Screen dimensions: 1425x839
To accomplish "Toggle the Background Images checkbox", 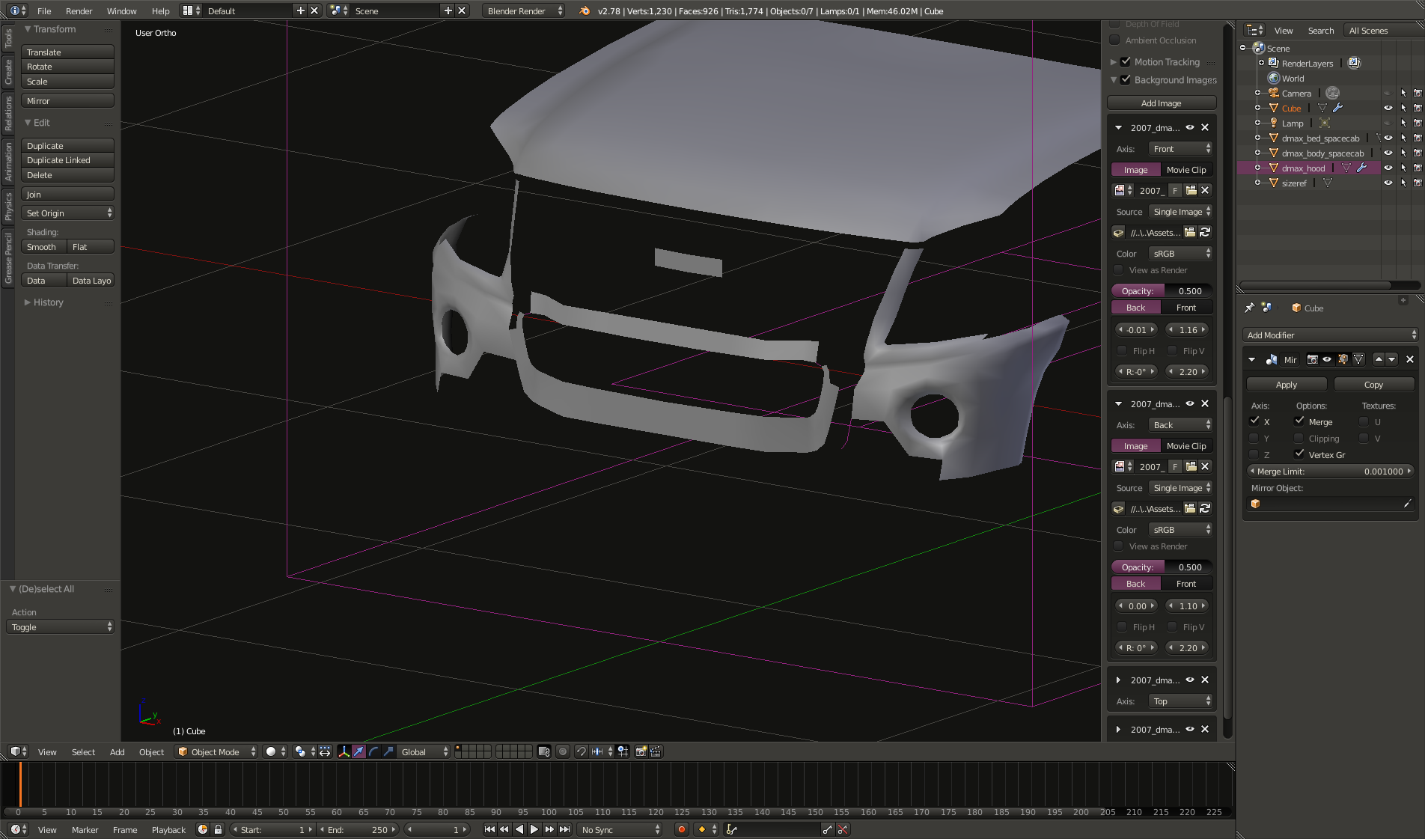I will [1126, 79].
